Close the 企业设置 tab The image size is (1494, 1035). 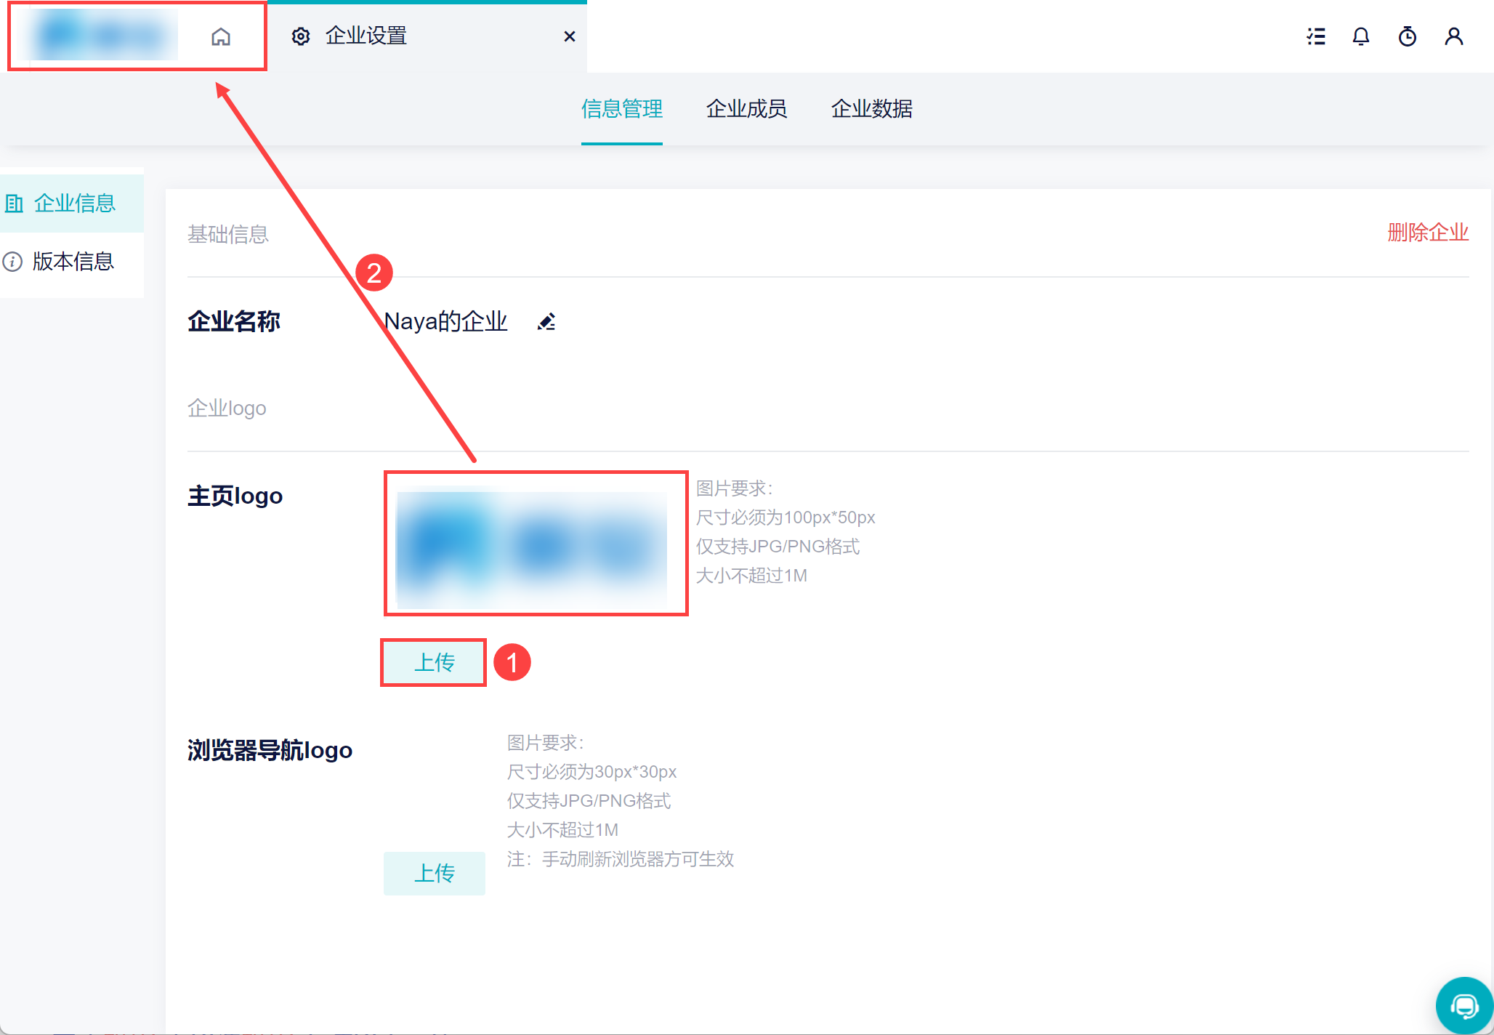click(570, 36)
